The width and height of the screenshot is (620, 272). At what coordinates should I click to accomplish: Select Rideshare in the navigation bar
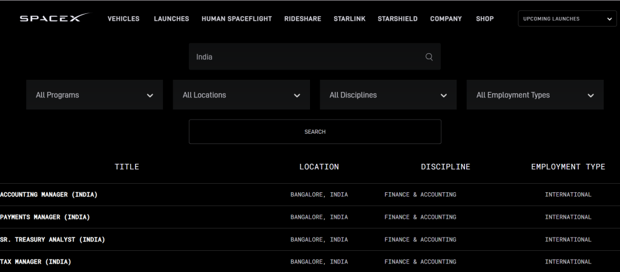303,19
